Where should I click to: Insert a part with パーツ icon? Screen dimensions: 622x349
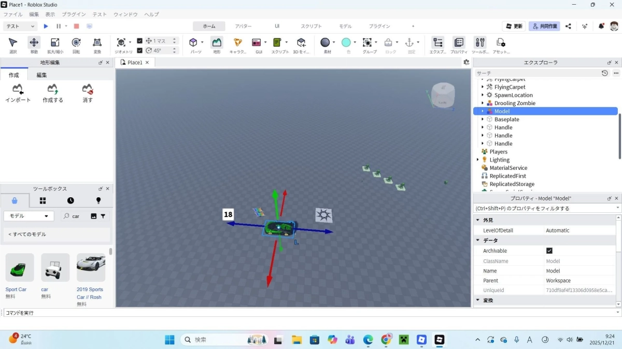(193, 42)
